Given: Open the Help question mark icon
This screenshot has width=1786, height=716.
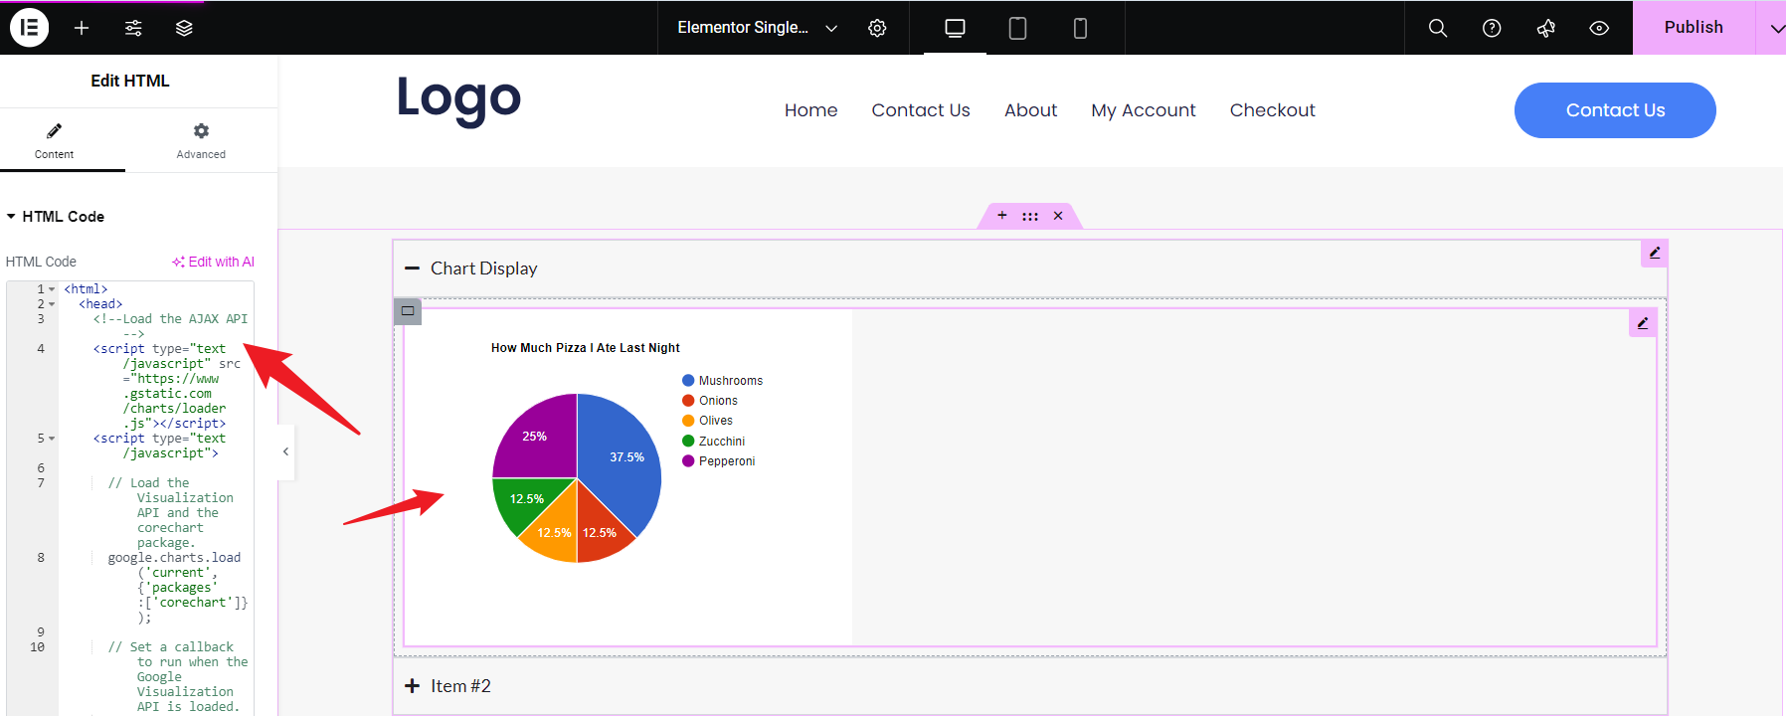Looking at the screenshot, I should (x=1492, y=28).
